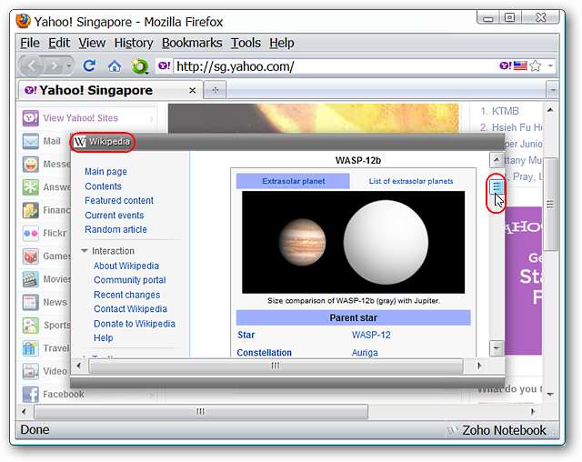Open the back/forward history dropdown
Screen dimensions: 582x462
tap(70, 65)
